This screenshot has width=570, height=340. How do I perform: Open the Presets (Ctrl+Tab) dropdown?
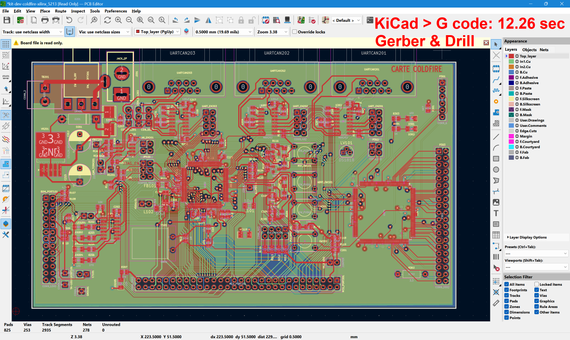point(537,253)
